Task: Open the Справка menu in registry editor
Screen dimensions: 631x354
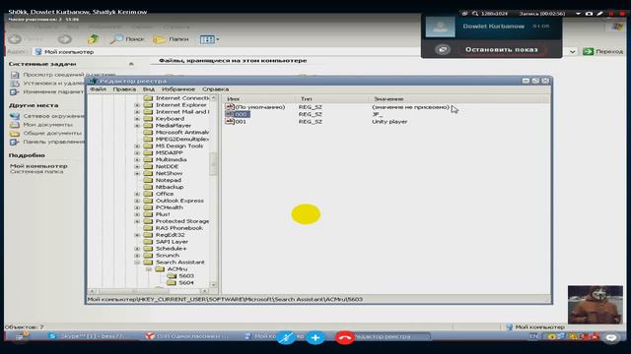Action: [215, 89]
